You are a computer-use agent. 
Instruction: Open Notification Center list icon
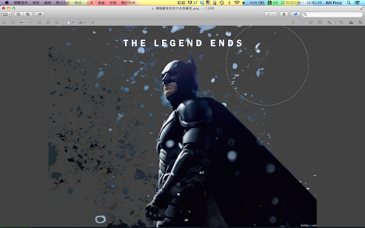pos(357,3)
